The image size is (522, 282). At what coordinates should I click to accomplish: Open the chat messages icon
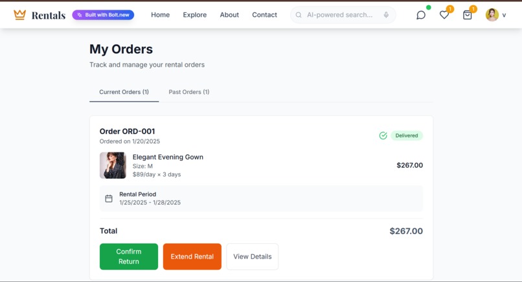421,15
